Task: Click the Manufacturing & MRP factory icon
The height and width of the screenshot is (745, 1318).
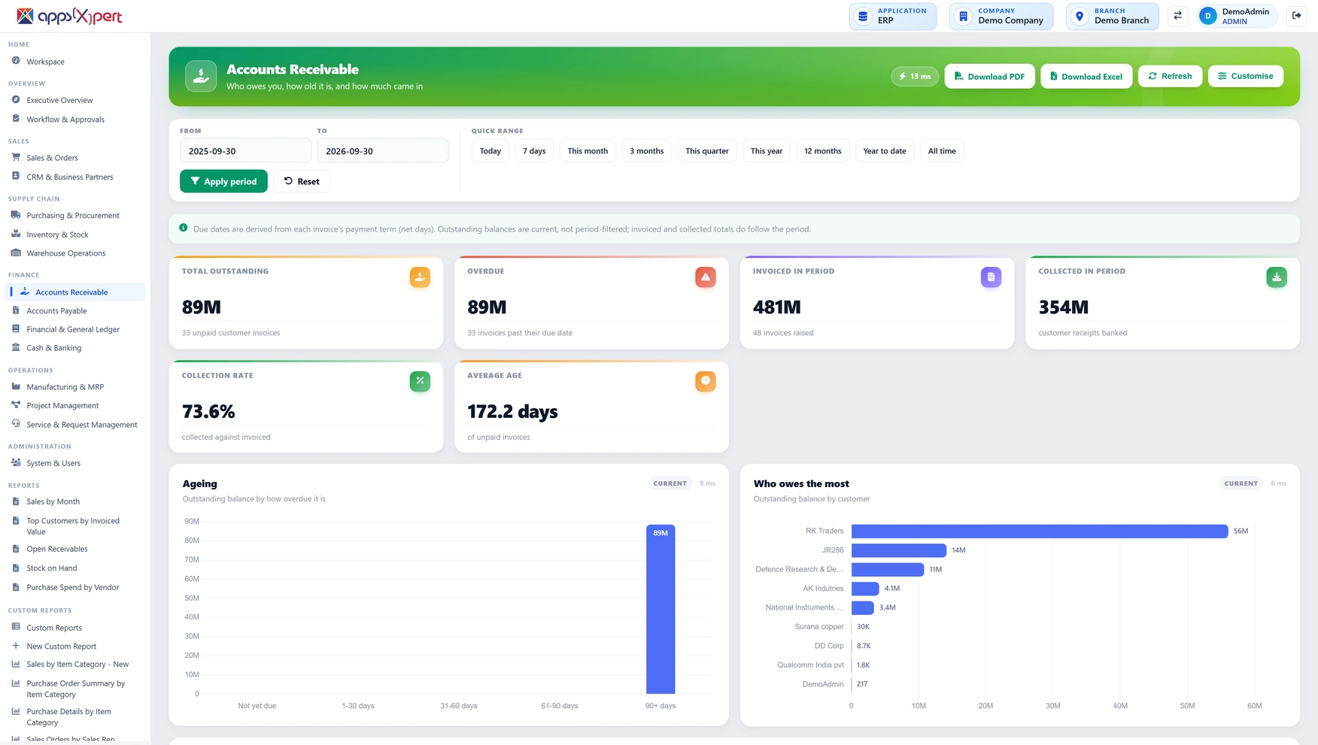Action: pos(16,386)
